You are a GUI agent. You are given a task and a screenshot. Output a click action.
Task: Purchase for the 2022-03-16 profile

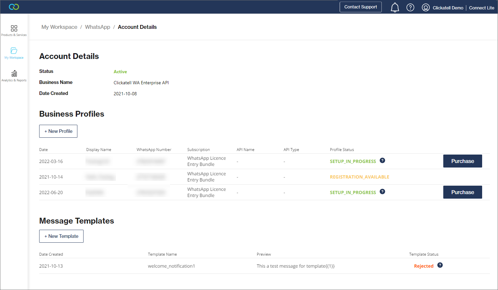click(x=462, y=161)
